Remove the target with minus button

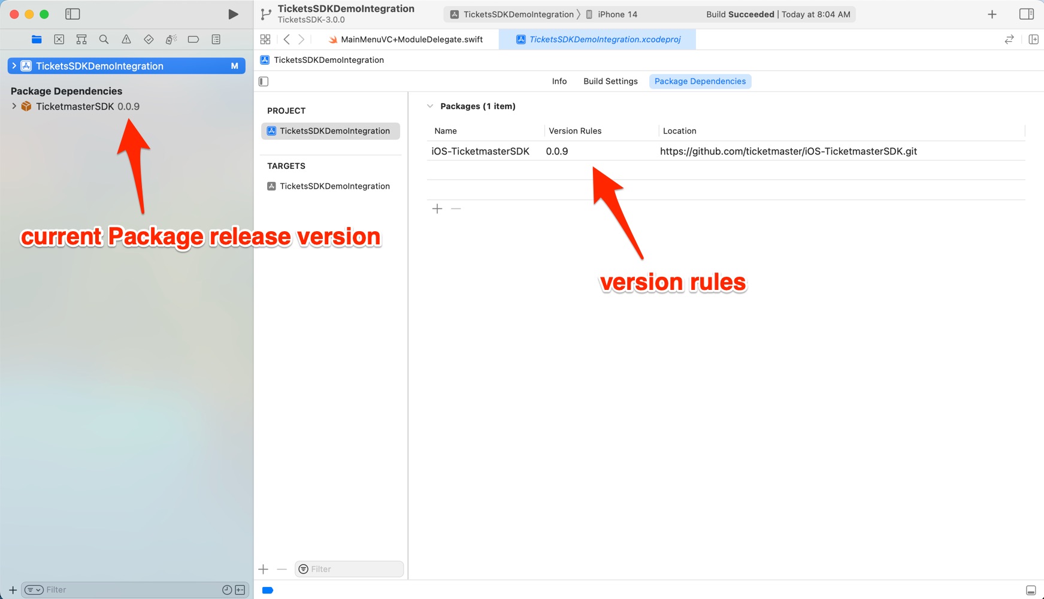(x=282, y=569)
